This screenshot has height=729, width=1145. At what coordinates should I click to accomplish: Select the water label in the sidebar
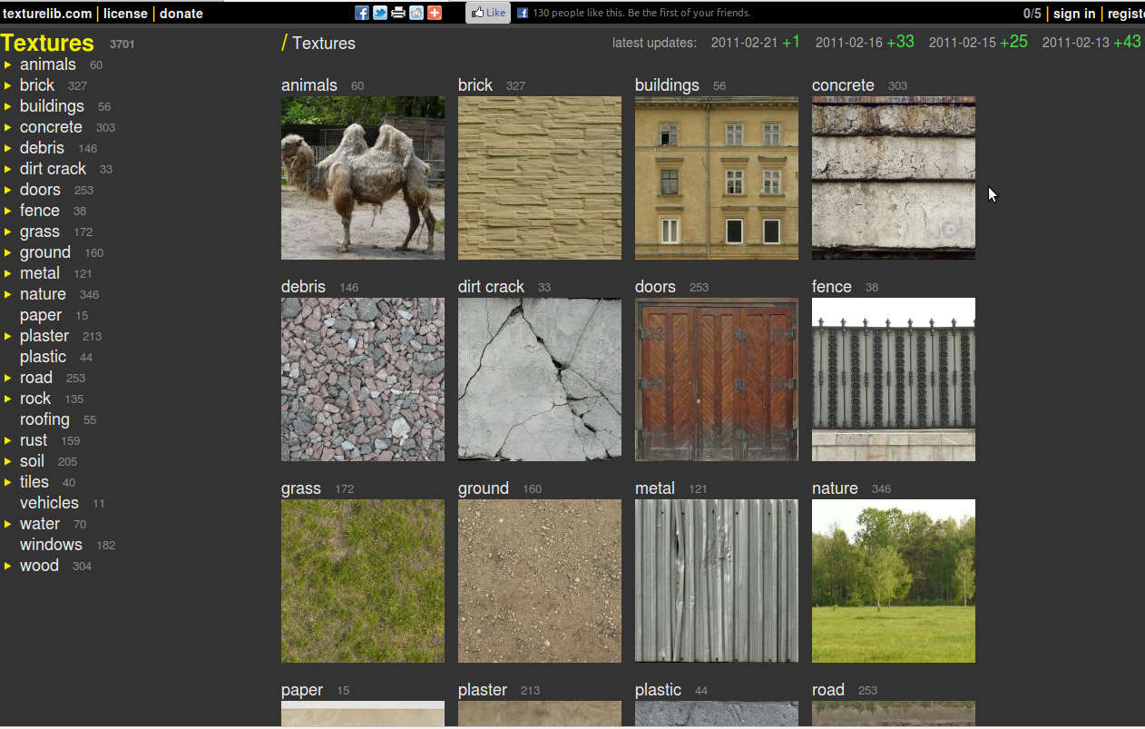coord(40,524)
